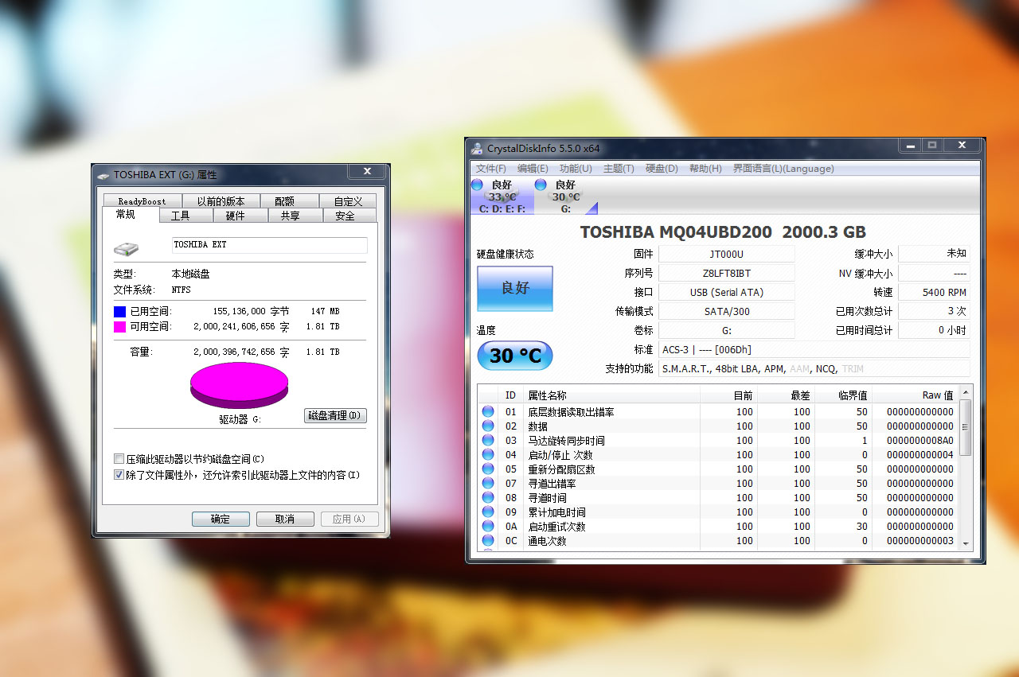1019x677 pixels.
Task: Click the blue 已用空间 color swatch
Action: 119,311
